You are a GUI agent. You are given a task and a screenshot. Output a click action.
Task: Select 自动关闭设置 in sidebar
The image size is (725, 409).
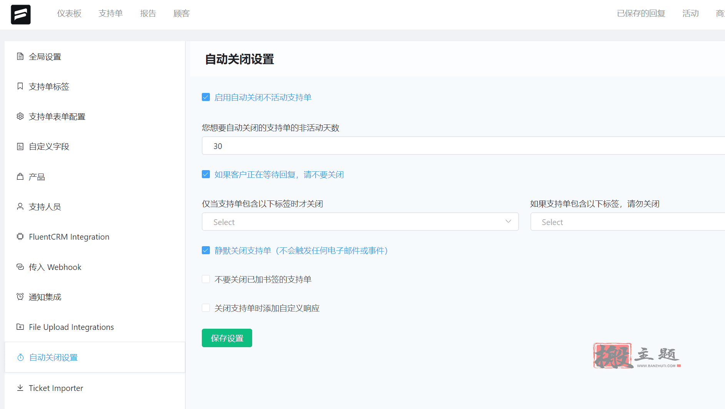(x=95, y=357)
